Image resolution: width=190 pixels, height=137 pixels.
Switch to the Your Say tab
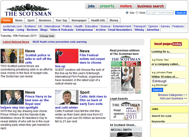click(x=61, y=20)
